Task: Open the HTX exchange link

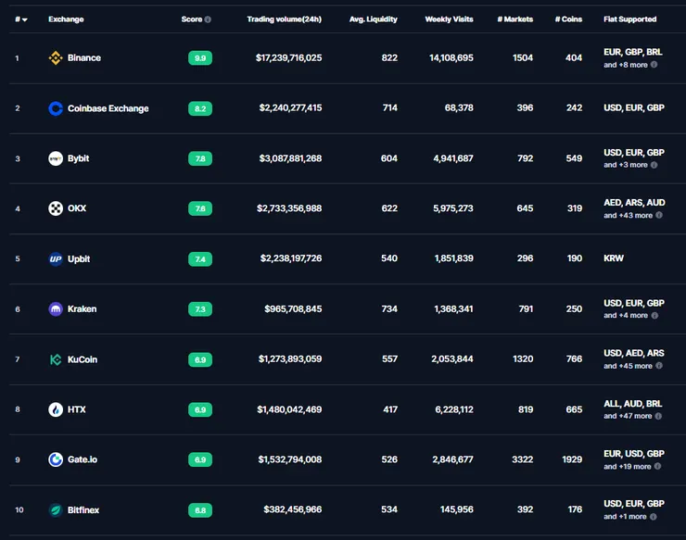Action: 77,409
